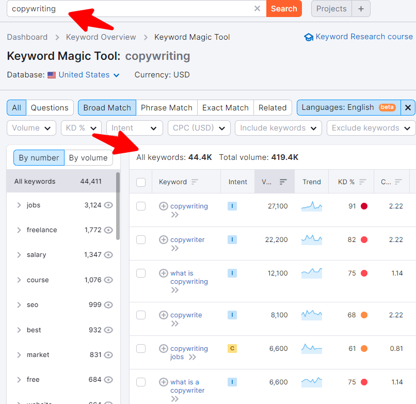Image resolution: width=416 pixels, height=404 pixels.
Task: Tick checkbox for 'what is copywriting' row
Action: [x=141, y=273]
